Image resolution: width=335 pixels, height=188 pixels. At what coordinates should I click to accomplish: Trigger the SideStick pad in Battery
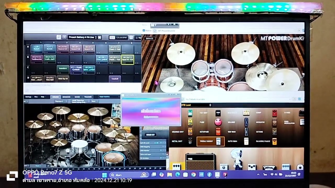click(x=63, y=69)
